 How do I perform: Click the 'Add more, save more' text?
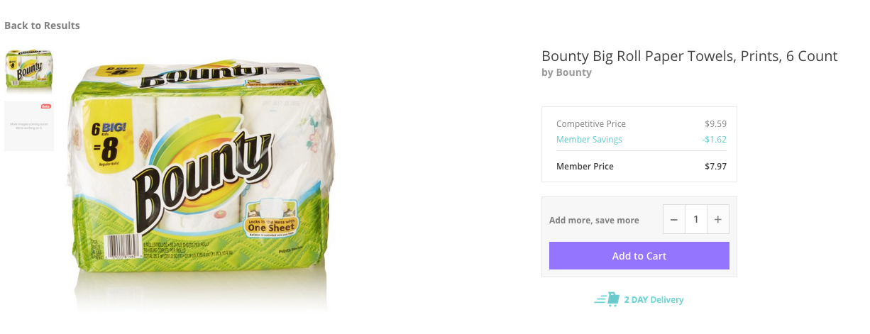click(594, 221)
